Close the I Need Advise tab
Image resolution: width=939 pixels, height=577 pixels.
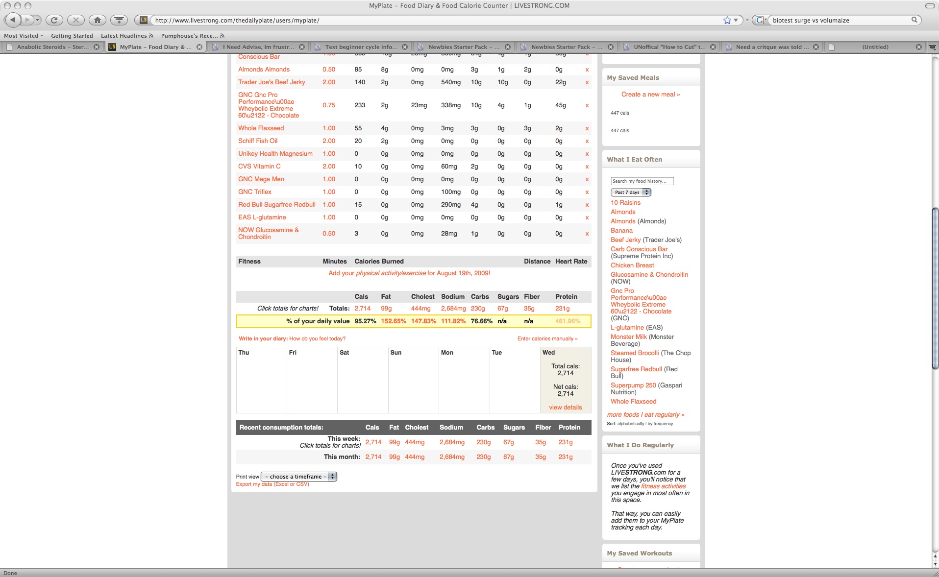point(302,47)
